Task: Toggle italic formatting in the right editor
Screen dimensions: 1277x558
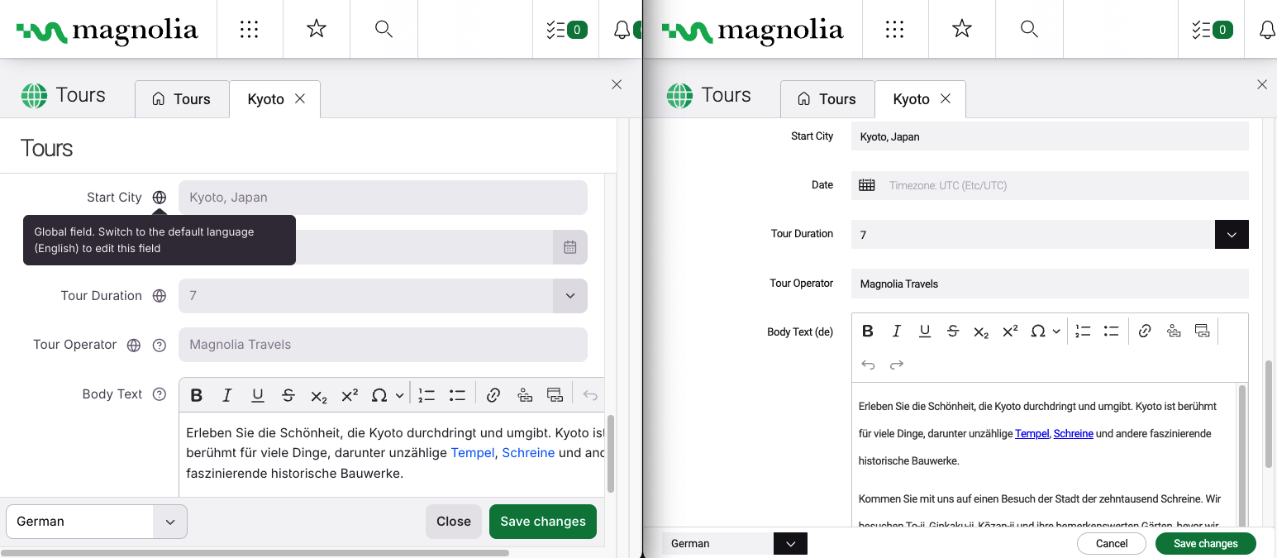Action: 896,331
